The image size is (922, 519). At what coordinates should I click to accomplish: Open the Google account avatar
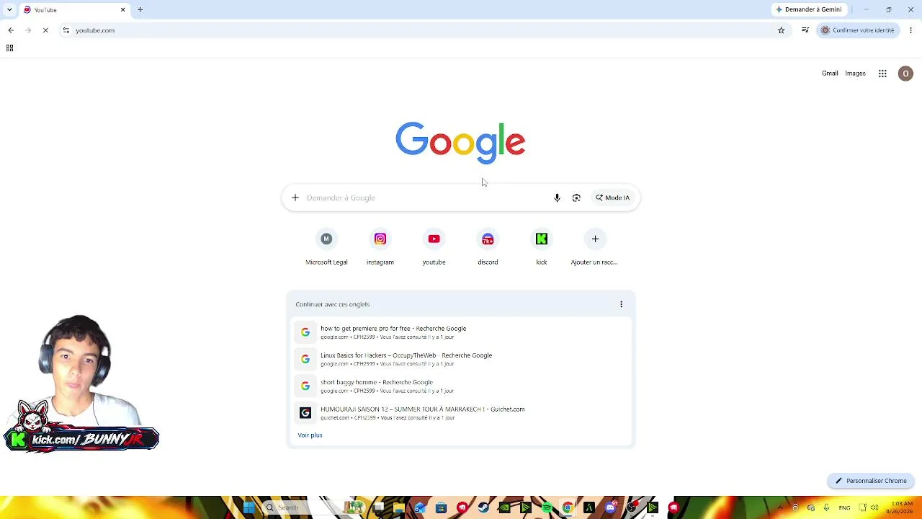905,74
